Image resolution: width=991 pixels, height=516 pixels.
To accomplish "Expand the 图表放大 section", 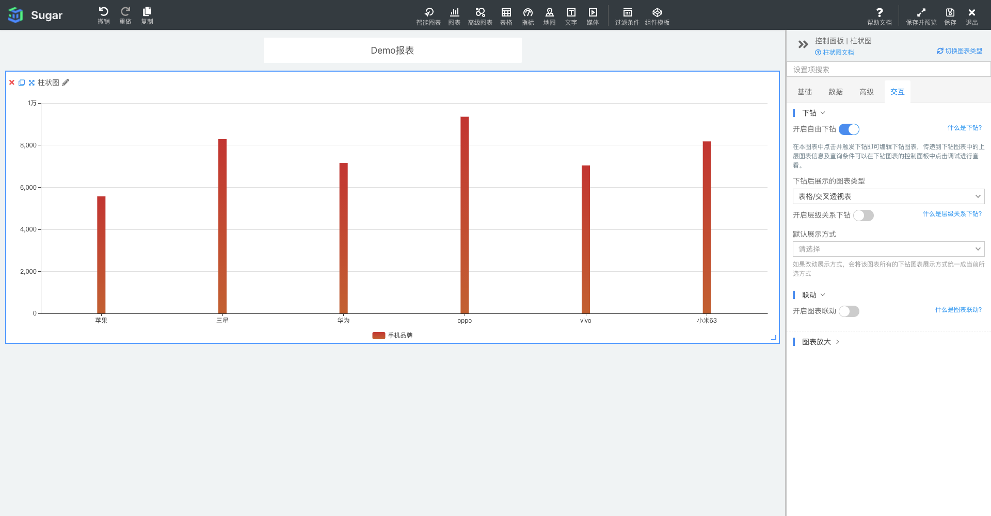I will [821, 342].
